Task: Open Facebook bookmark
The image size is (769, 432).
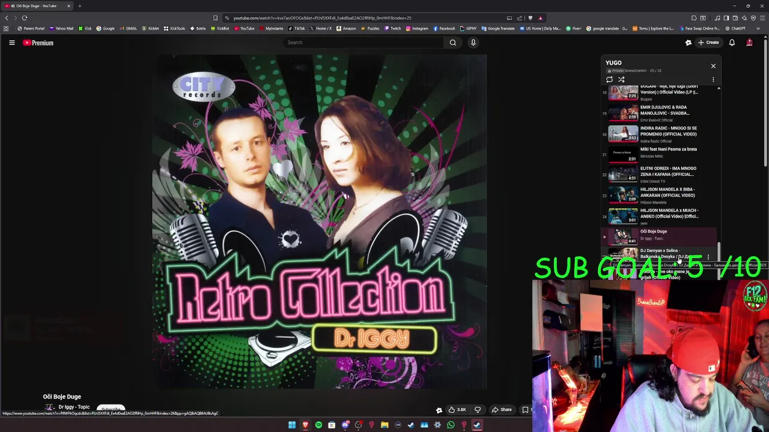Action: click(444, 28)
